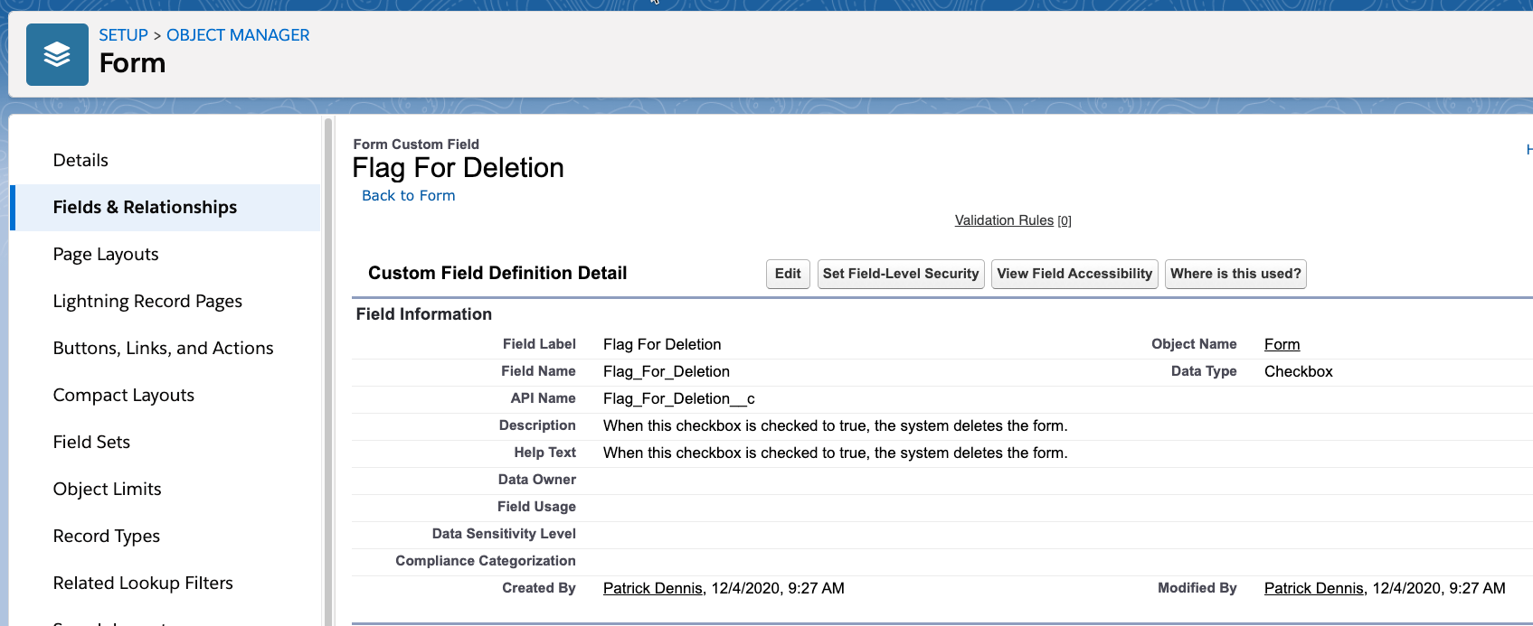Screen dimensions: 1533x626
Task: Open View Field Accessibility
Action: pos(1074,274)
